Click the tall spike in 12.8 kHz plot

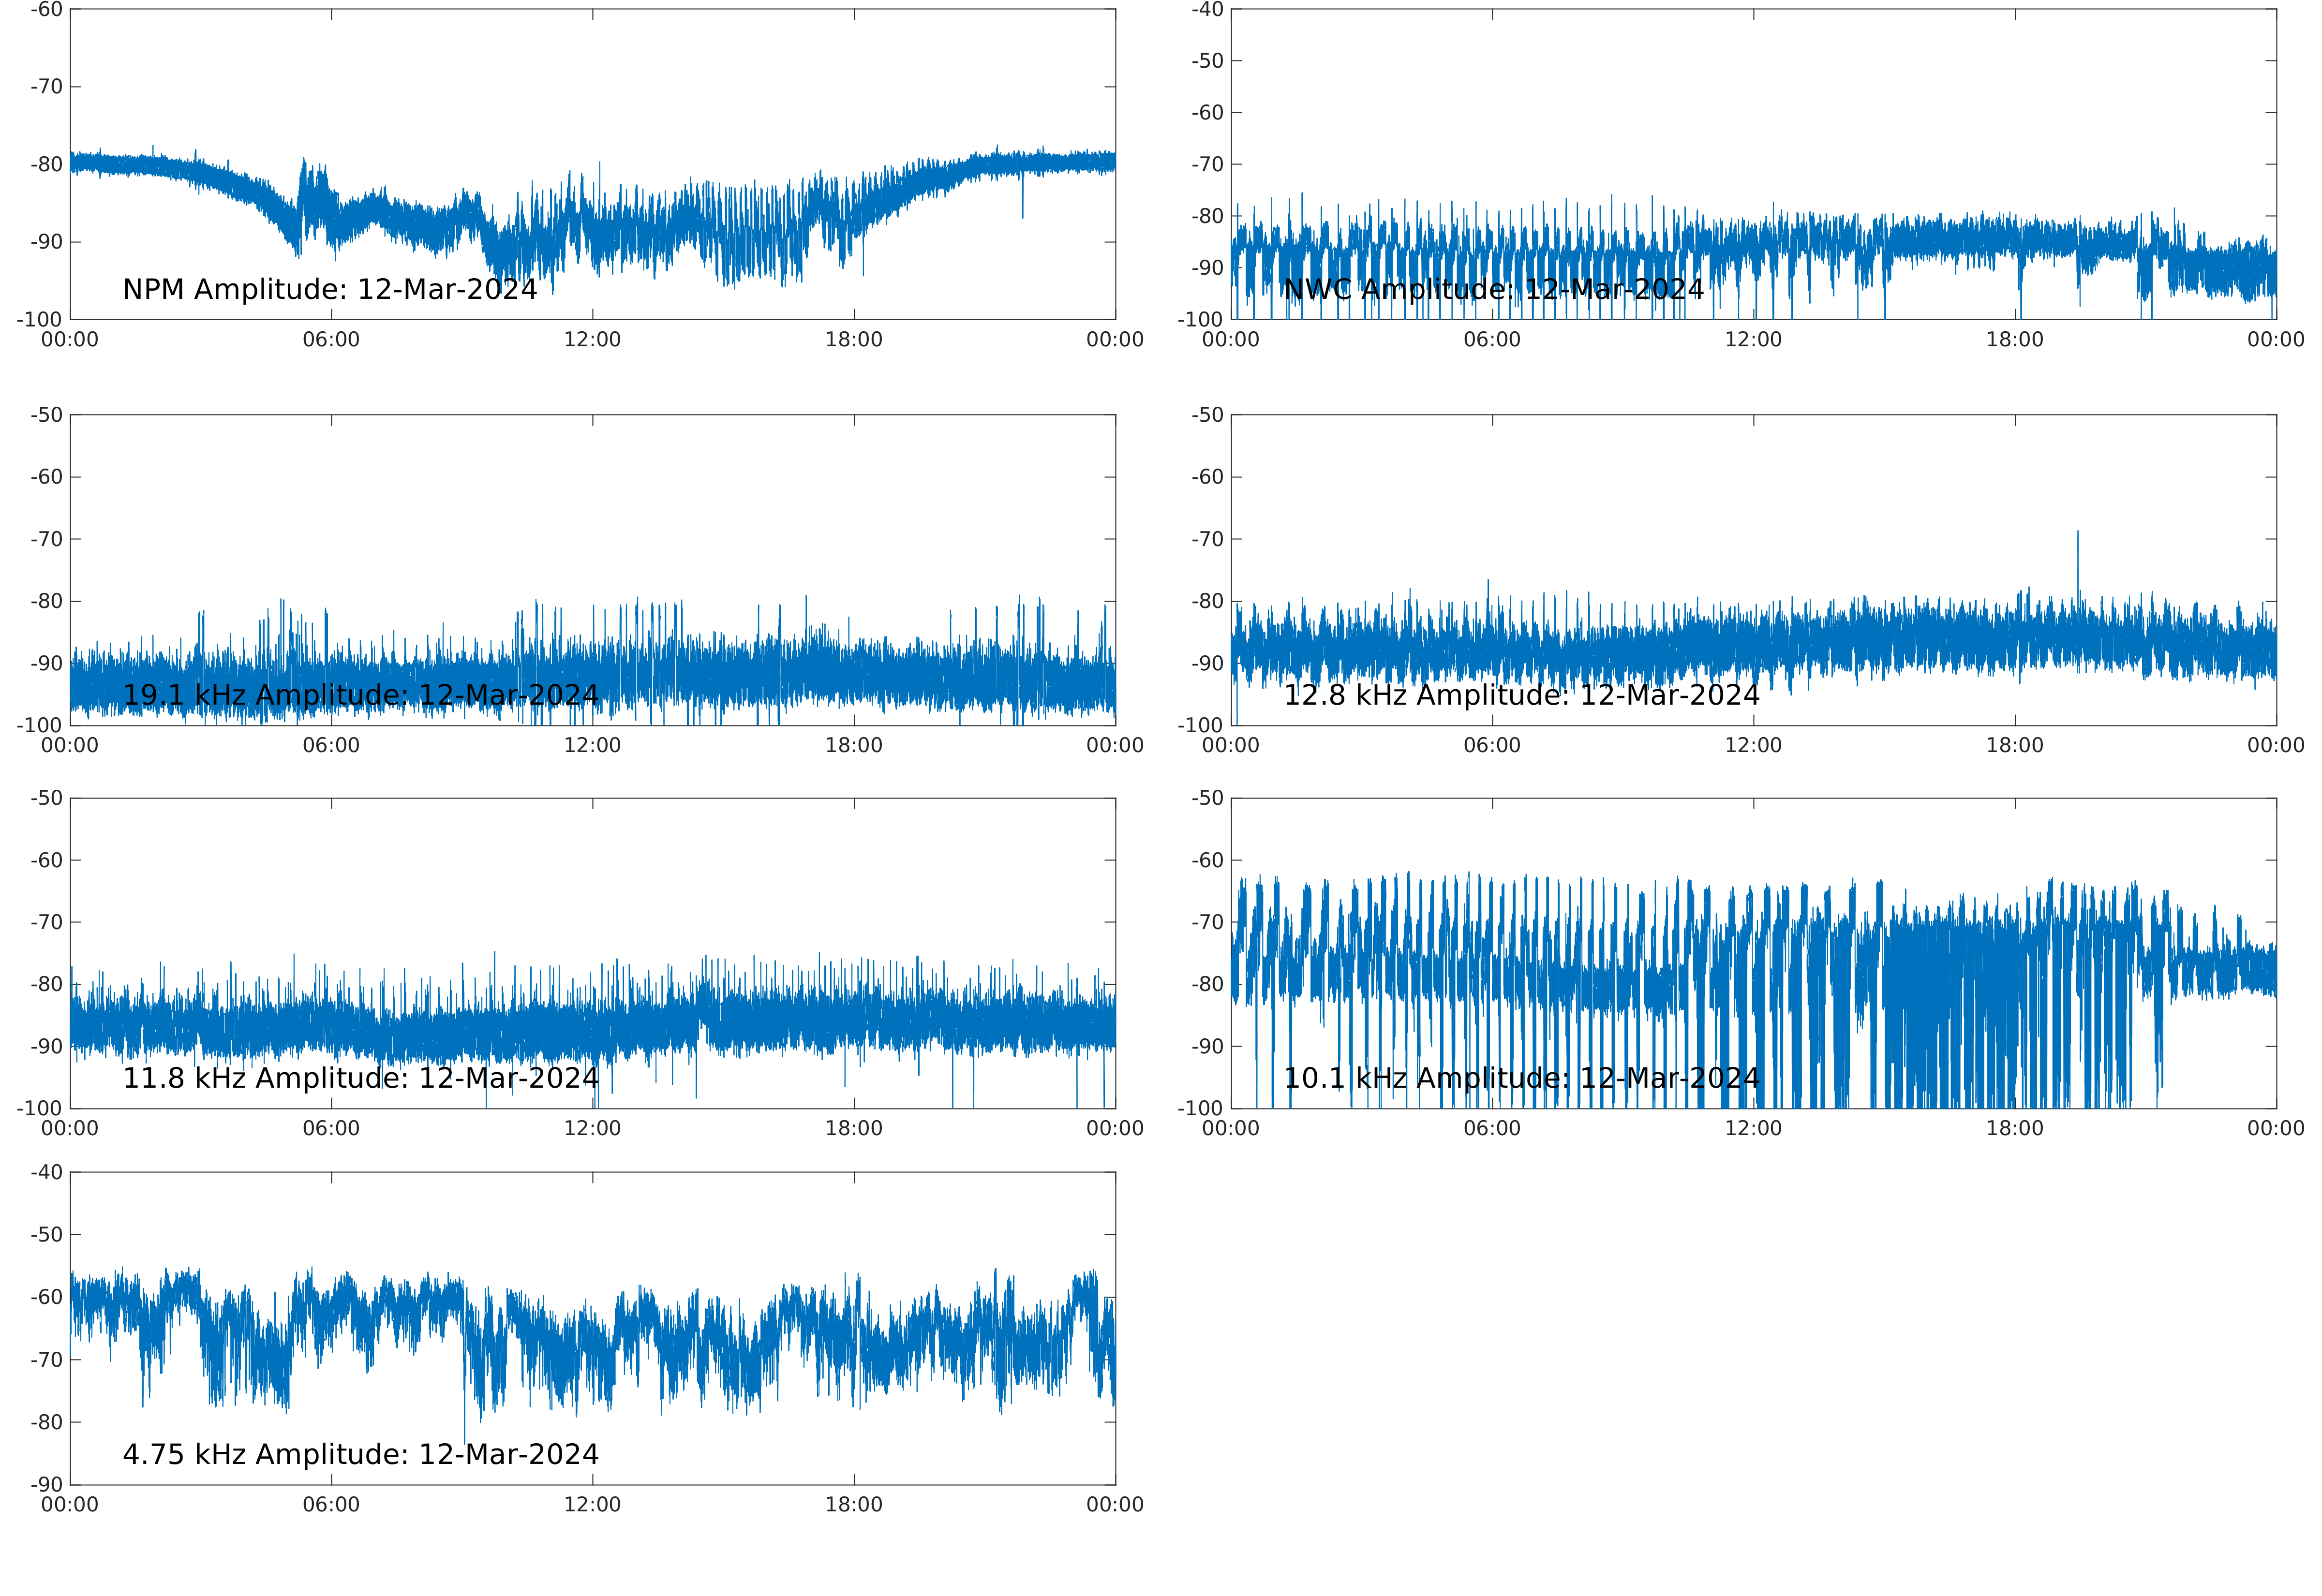pyautogui.click(x=2077, y=560)
